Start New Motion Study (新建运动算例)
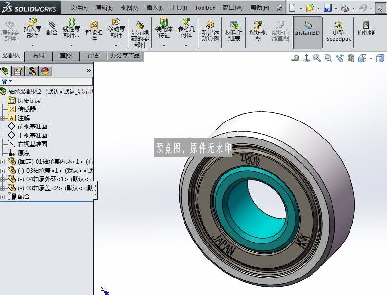387x295 pixels. 210,31
